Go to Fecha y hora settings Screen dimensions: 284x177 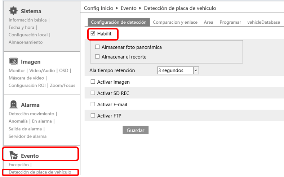[x=21, y=27]
